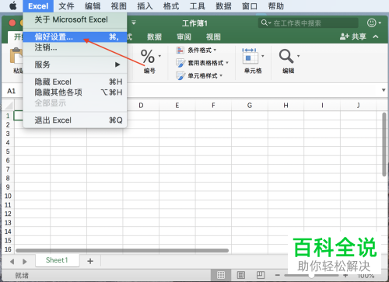Click the Cell Styles icon
The height and width of the screenshot is (282, 389).
(180, 75)
